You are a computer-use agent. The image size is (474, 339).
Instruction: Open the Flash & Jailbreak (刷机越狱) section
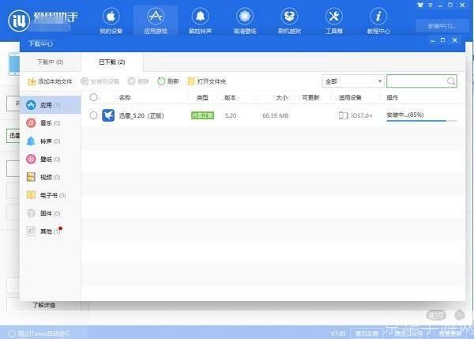[289, 21]
